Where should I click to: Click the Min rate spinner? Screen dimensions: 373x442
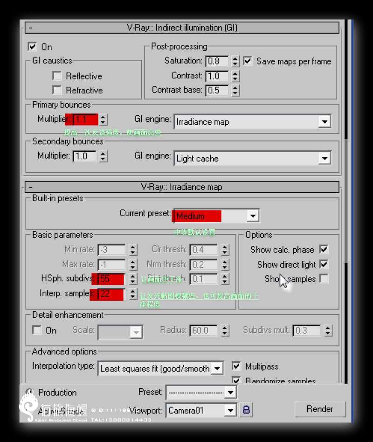click(x=132, y=250)
